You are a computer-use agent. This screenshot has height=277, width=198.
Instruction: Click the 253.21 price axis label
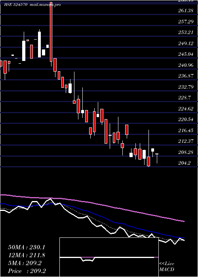pyautogui.click(x=186, y=32)
